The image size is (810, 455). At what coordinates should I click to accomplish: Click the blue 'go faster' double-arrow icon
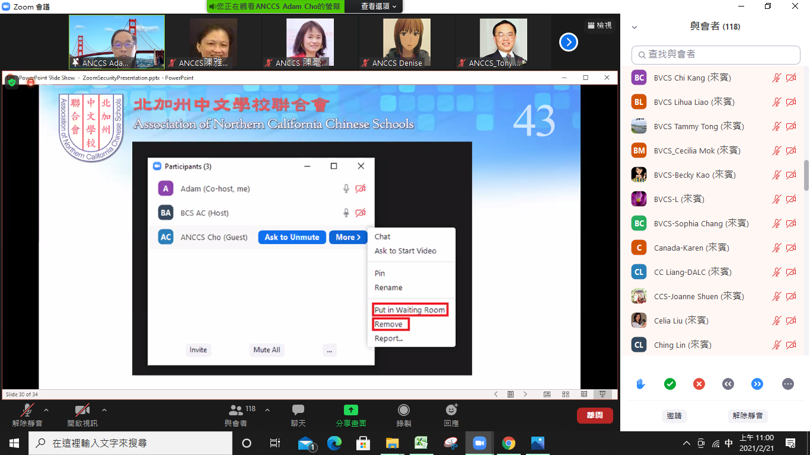[757, 384]
